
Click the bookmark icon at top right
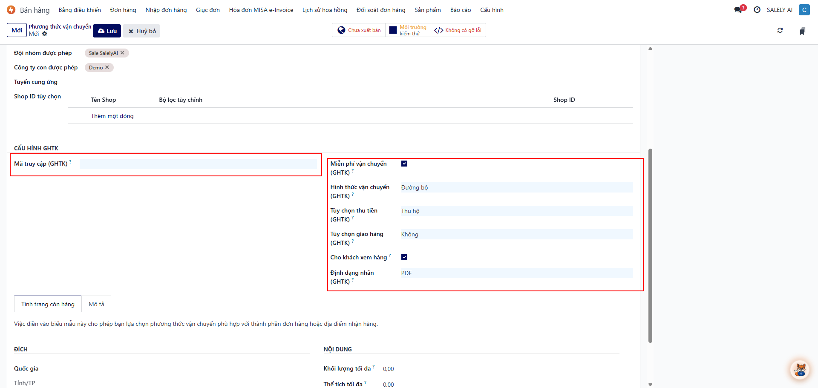[x=802, y=31]
